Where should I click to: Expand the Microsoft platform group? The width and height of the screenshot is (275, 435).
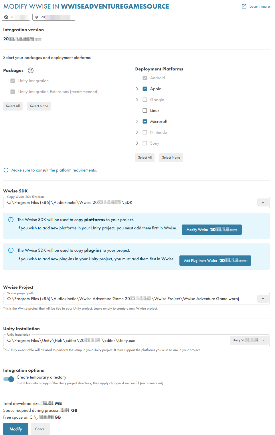pos(137,121)
